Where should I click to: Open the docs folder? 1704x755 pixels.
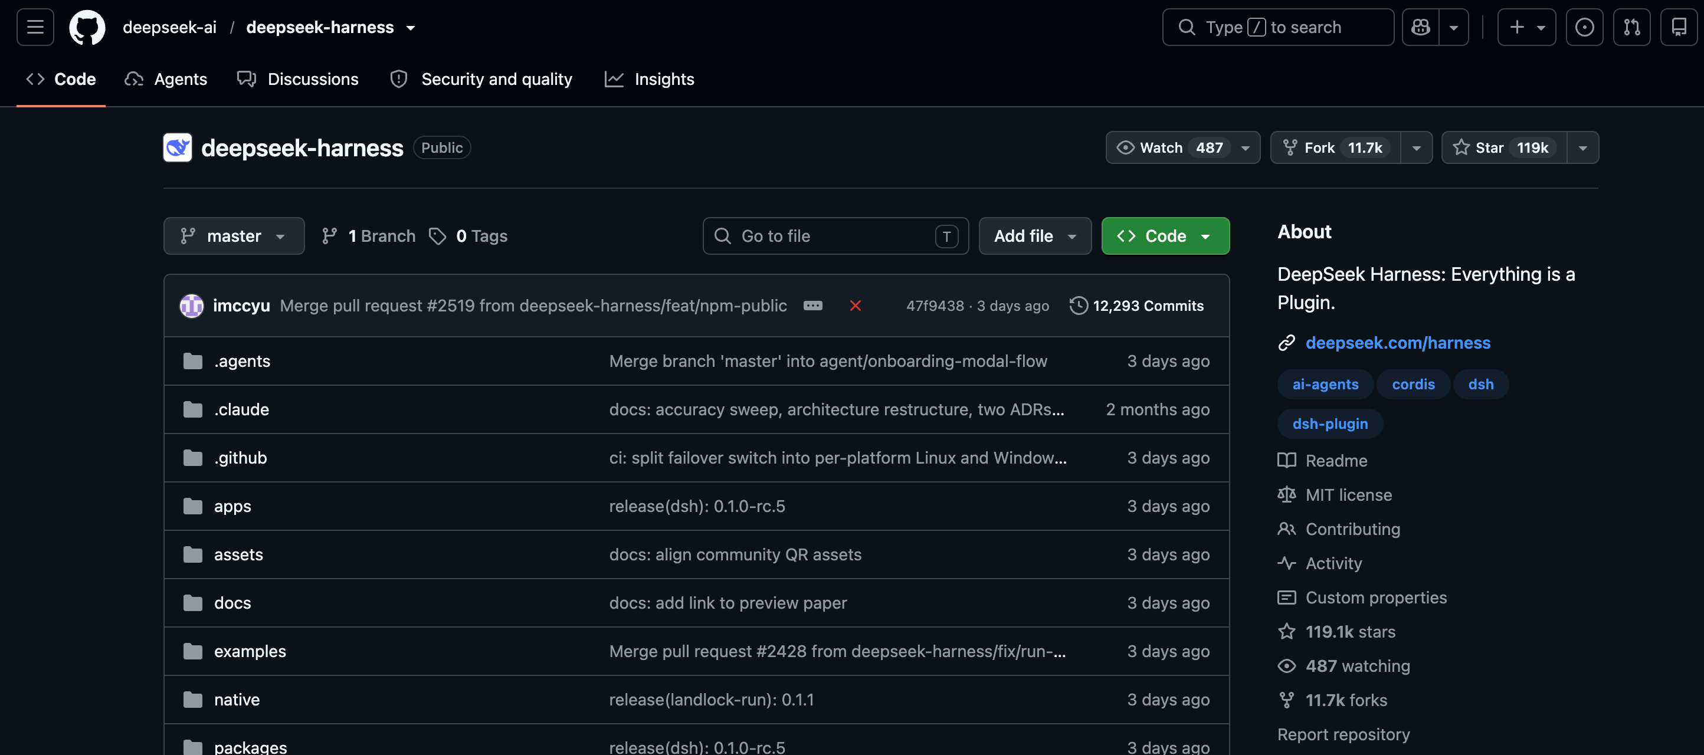[x=232, y=602]
